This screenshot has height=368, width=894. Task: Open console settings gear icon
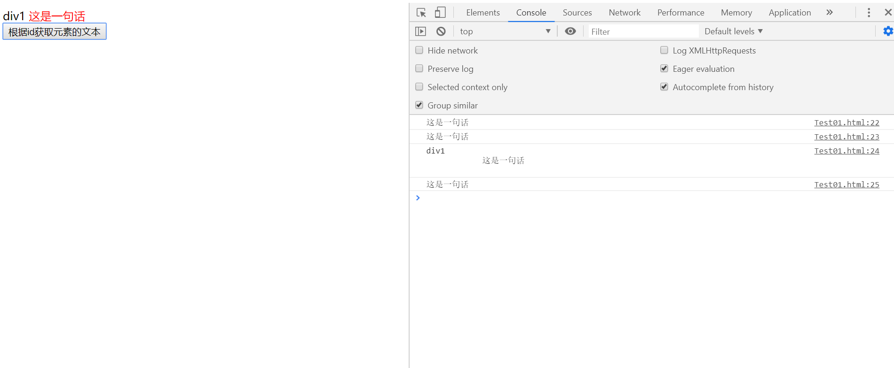888,31
